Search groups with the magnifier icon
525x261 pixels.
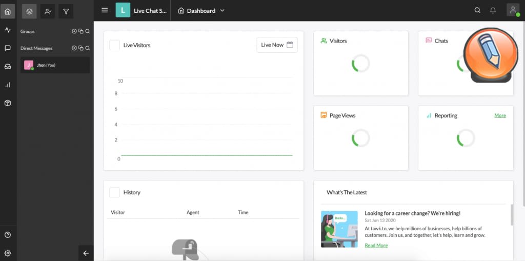[87, 31]
